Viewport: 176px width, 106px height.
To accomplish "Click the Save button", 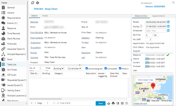I will pyautogui.click(x=101, y=103).
